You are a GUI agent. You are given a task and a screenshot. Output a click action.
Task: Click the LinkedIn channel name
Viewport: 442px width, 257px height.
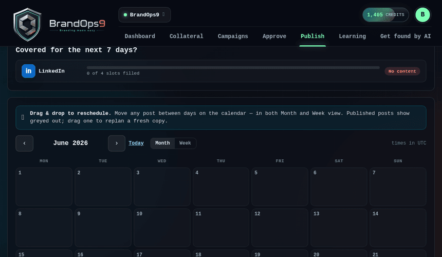coord(51,71)
